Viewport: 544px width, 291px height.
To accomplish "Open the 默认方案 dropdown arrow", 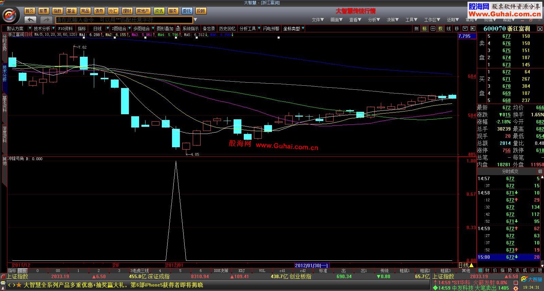I will [30, 29].
